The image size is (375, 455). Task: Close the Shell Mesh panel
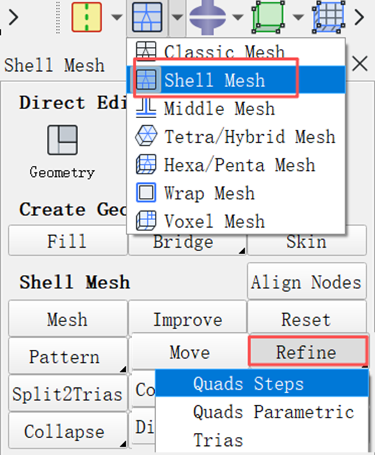(x=360, y=63)
